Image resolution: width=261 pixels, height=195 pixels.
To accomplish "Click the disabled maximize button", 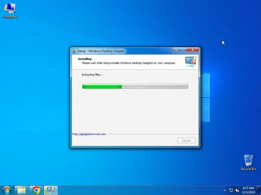I will (183, 50).
